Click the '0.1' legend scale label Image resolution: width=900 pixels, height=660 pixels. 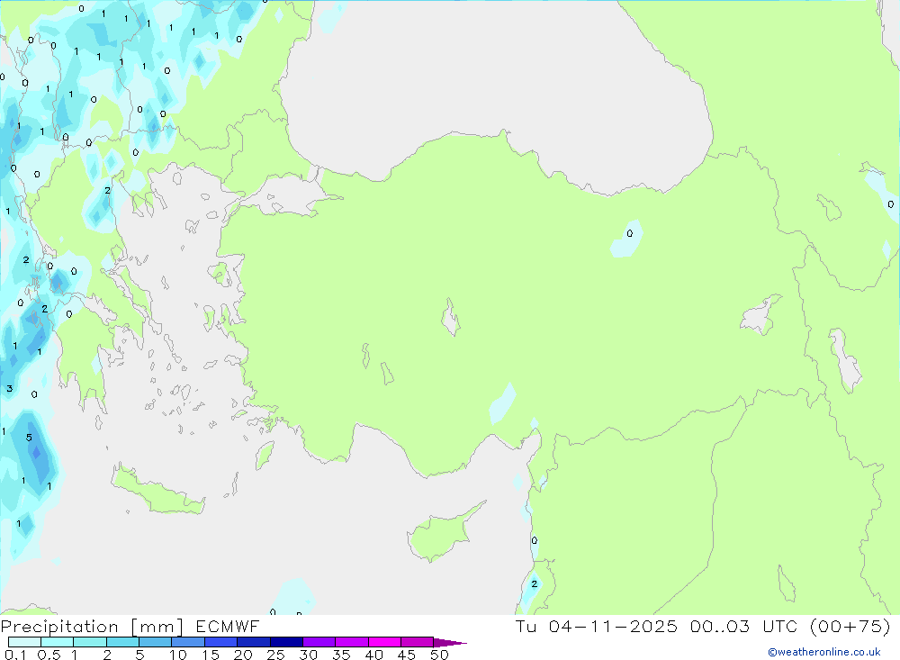coord(15,655)
